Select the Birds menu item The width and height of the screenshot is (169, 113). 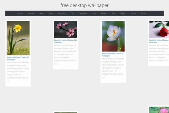51,13
